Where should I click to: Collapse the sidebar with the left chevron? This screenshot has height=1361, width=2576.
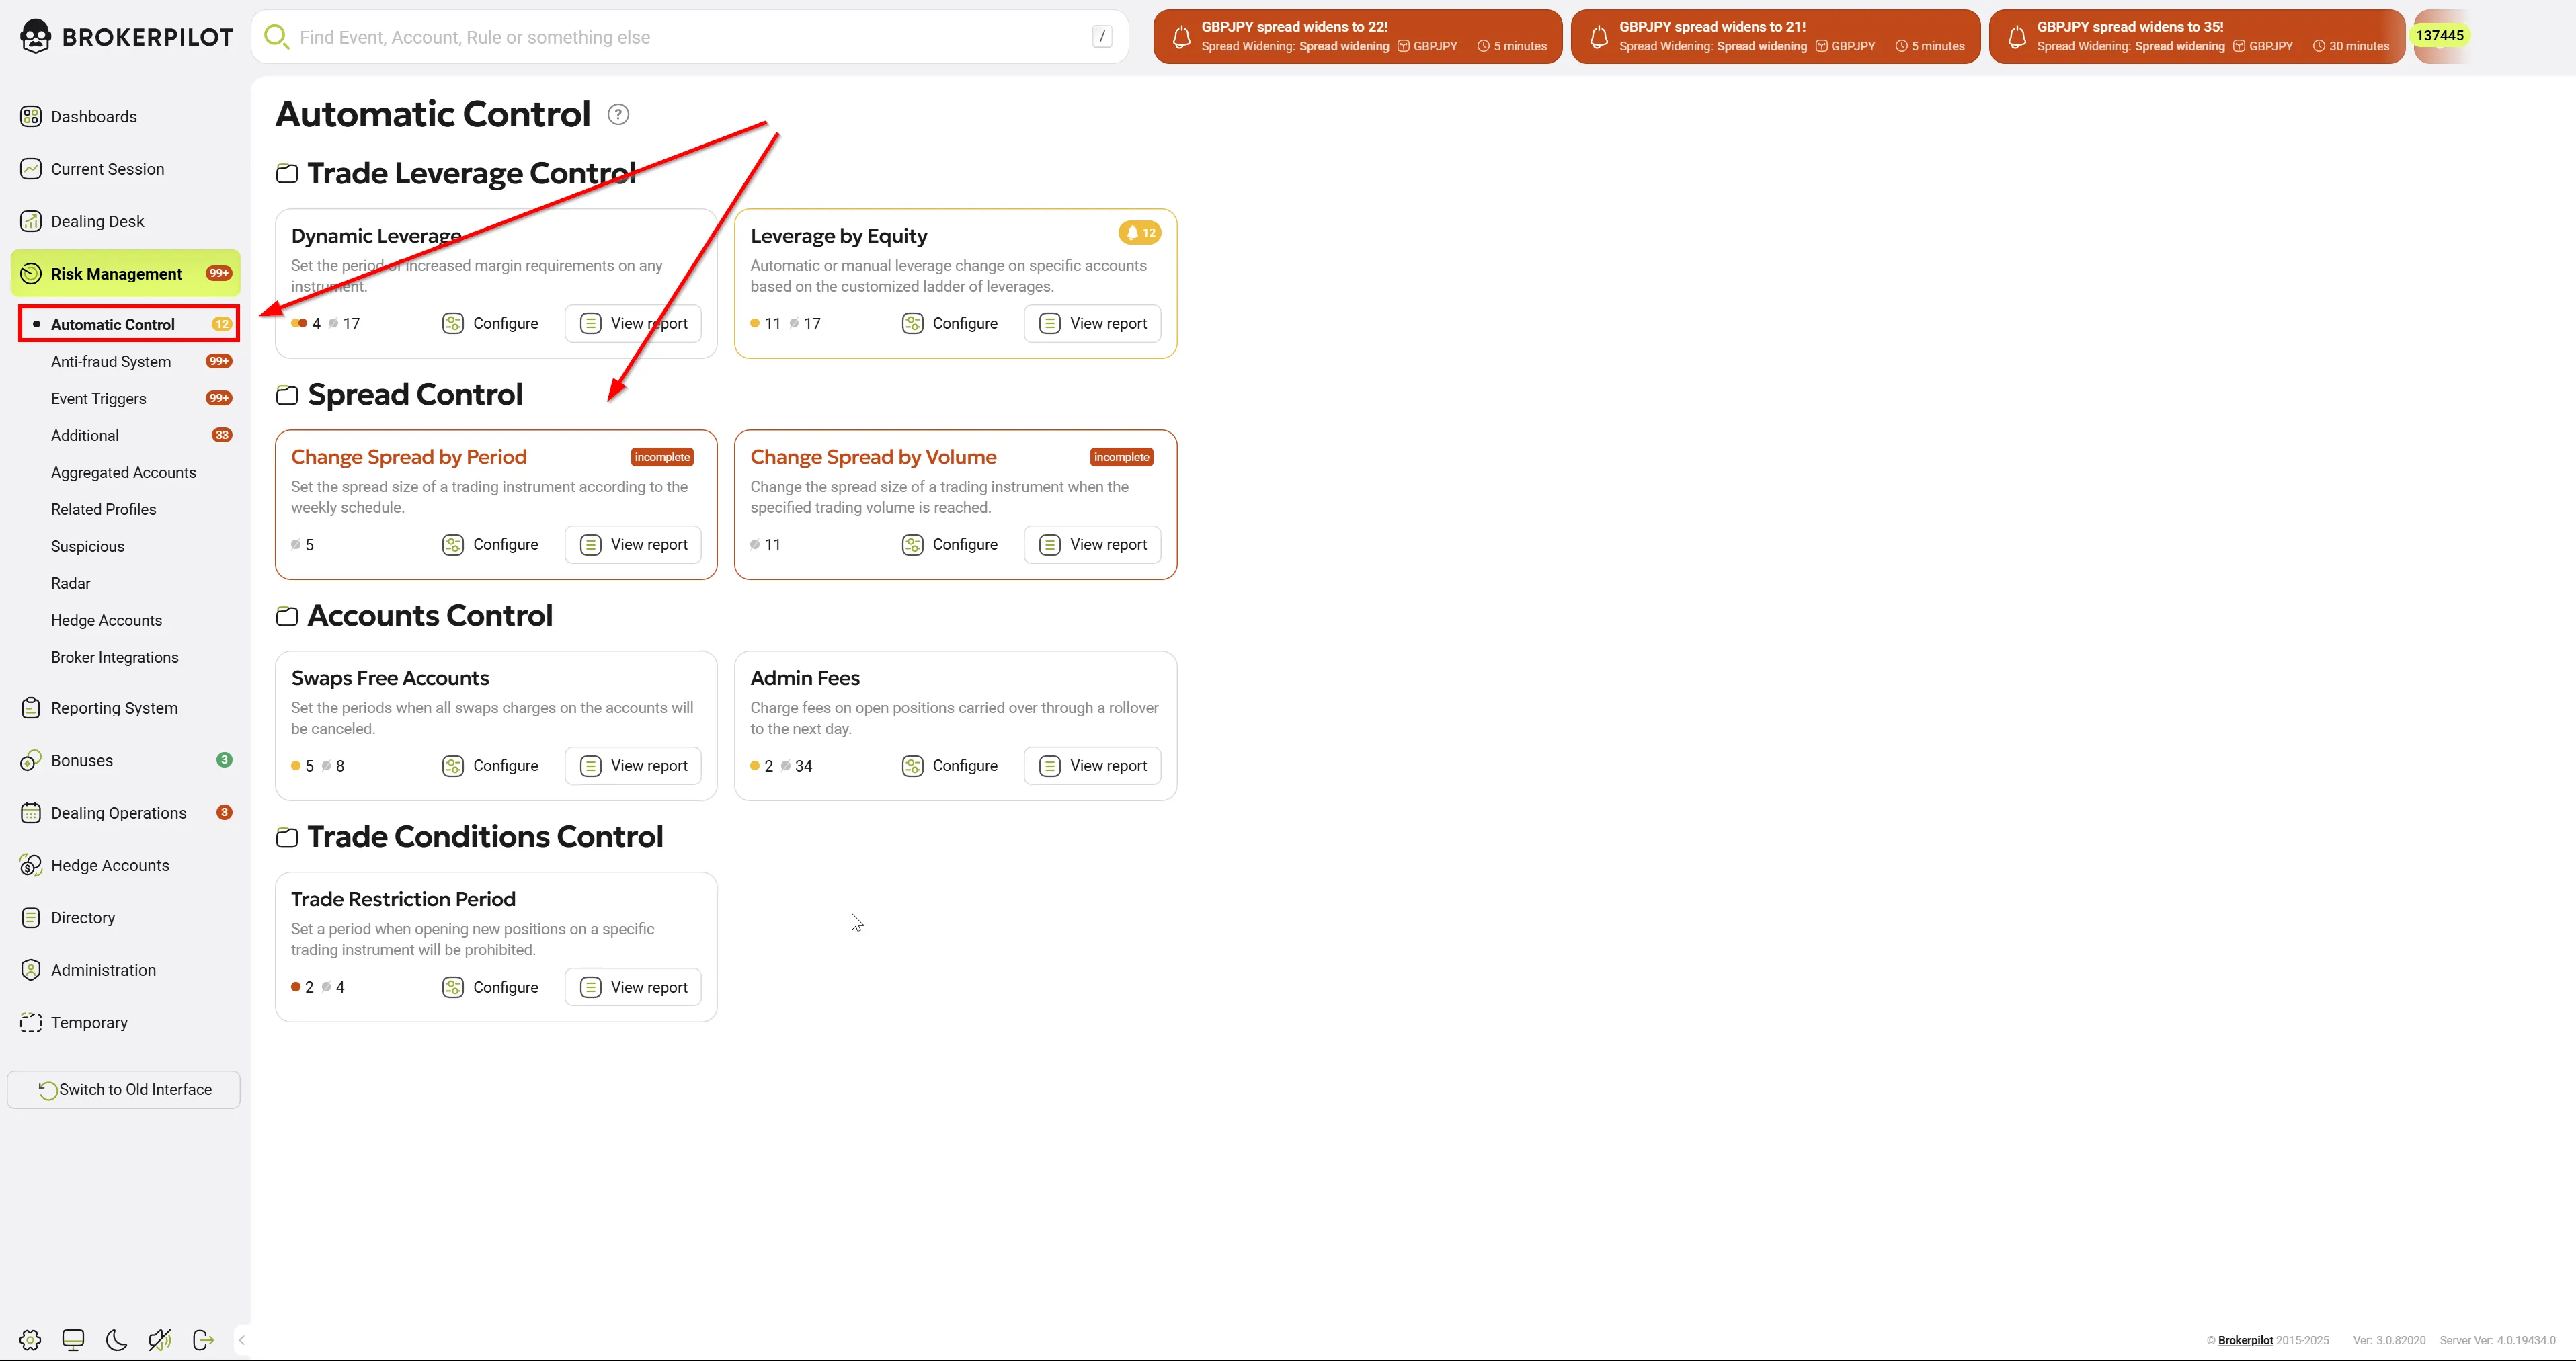pos(242,1340)
